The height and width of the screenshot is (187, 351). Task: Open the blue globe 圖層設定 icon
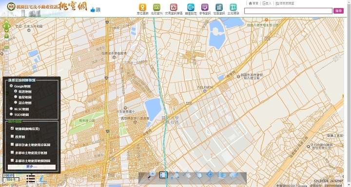[191, 7]
